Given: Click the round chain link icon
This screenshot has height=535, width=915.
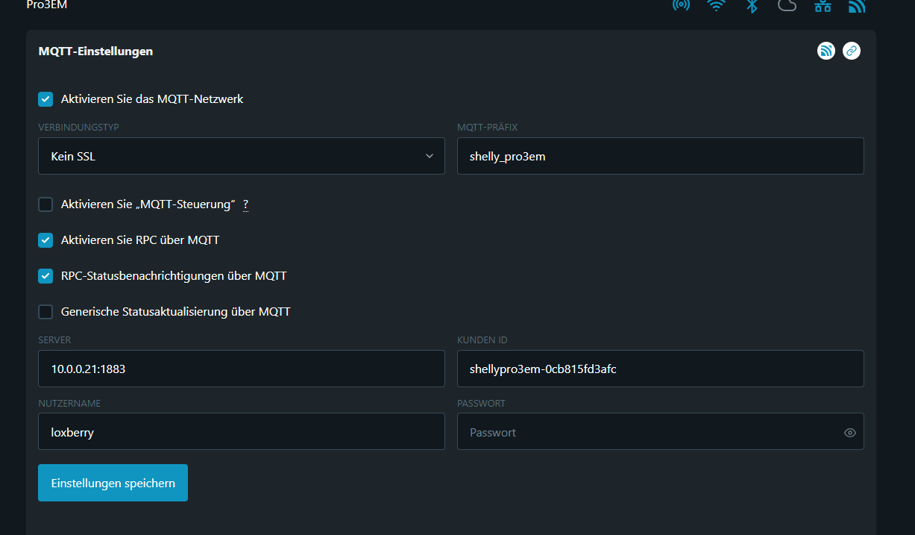Looking at the screenshot, I should pyautogui.click(x=851, y=51).
